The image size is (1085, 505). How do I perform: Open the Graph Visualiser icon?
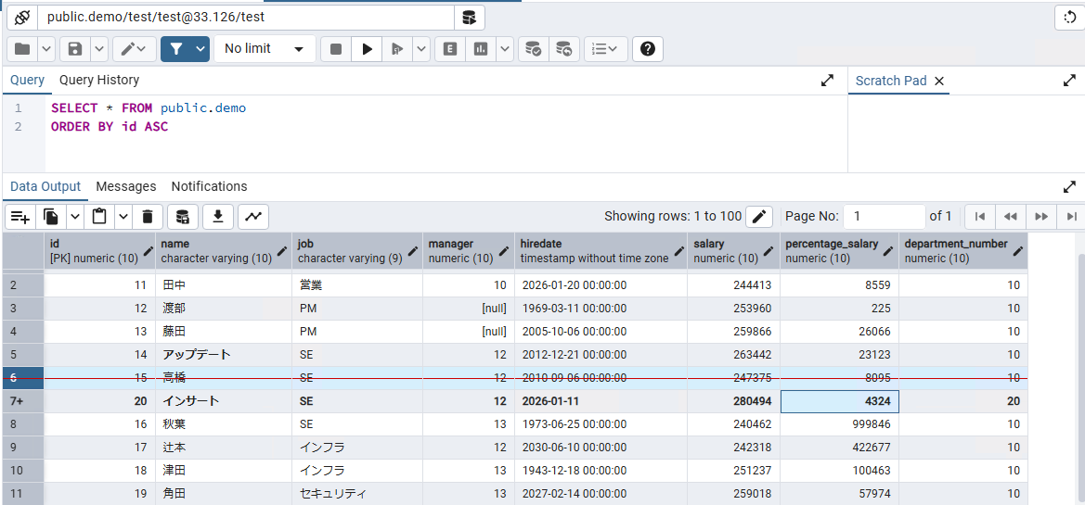click(x=253, y=217)
